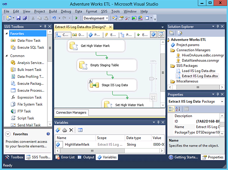Select the Stage IIS Log Data task
The image size is (228, 170).
point(112,85)
